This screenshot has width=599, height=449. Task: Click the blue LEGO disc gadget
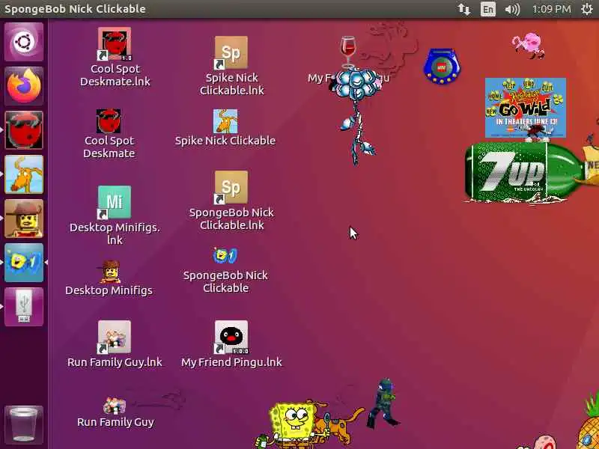[x=442, y=67]
